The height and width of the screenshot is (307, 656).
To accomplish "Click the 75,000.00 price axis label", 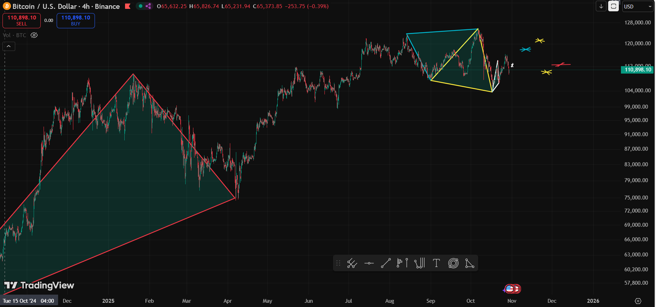I will point(636,198).
